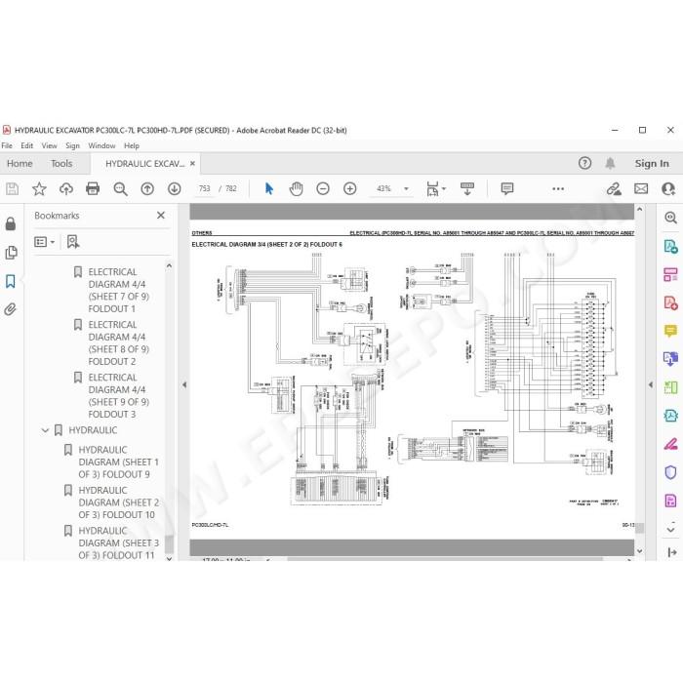Collapse the HYDRAULIC bookmark group
683x683 pixels.
click(x=45, y=430)
